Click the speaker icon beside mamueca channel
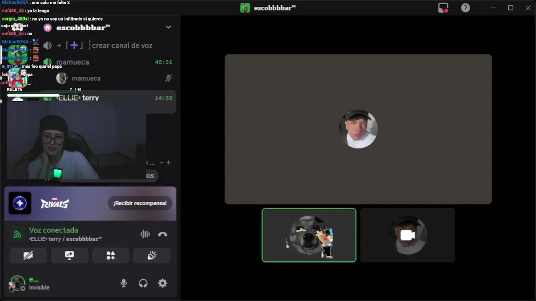The width and height of the screenshot is (536, 301). [47, 62]
